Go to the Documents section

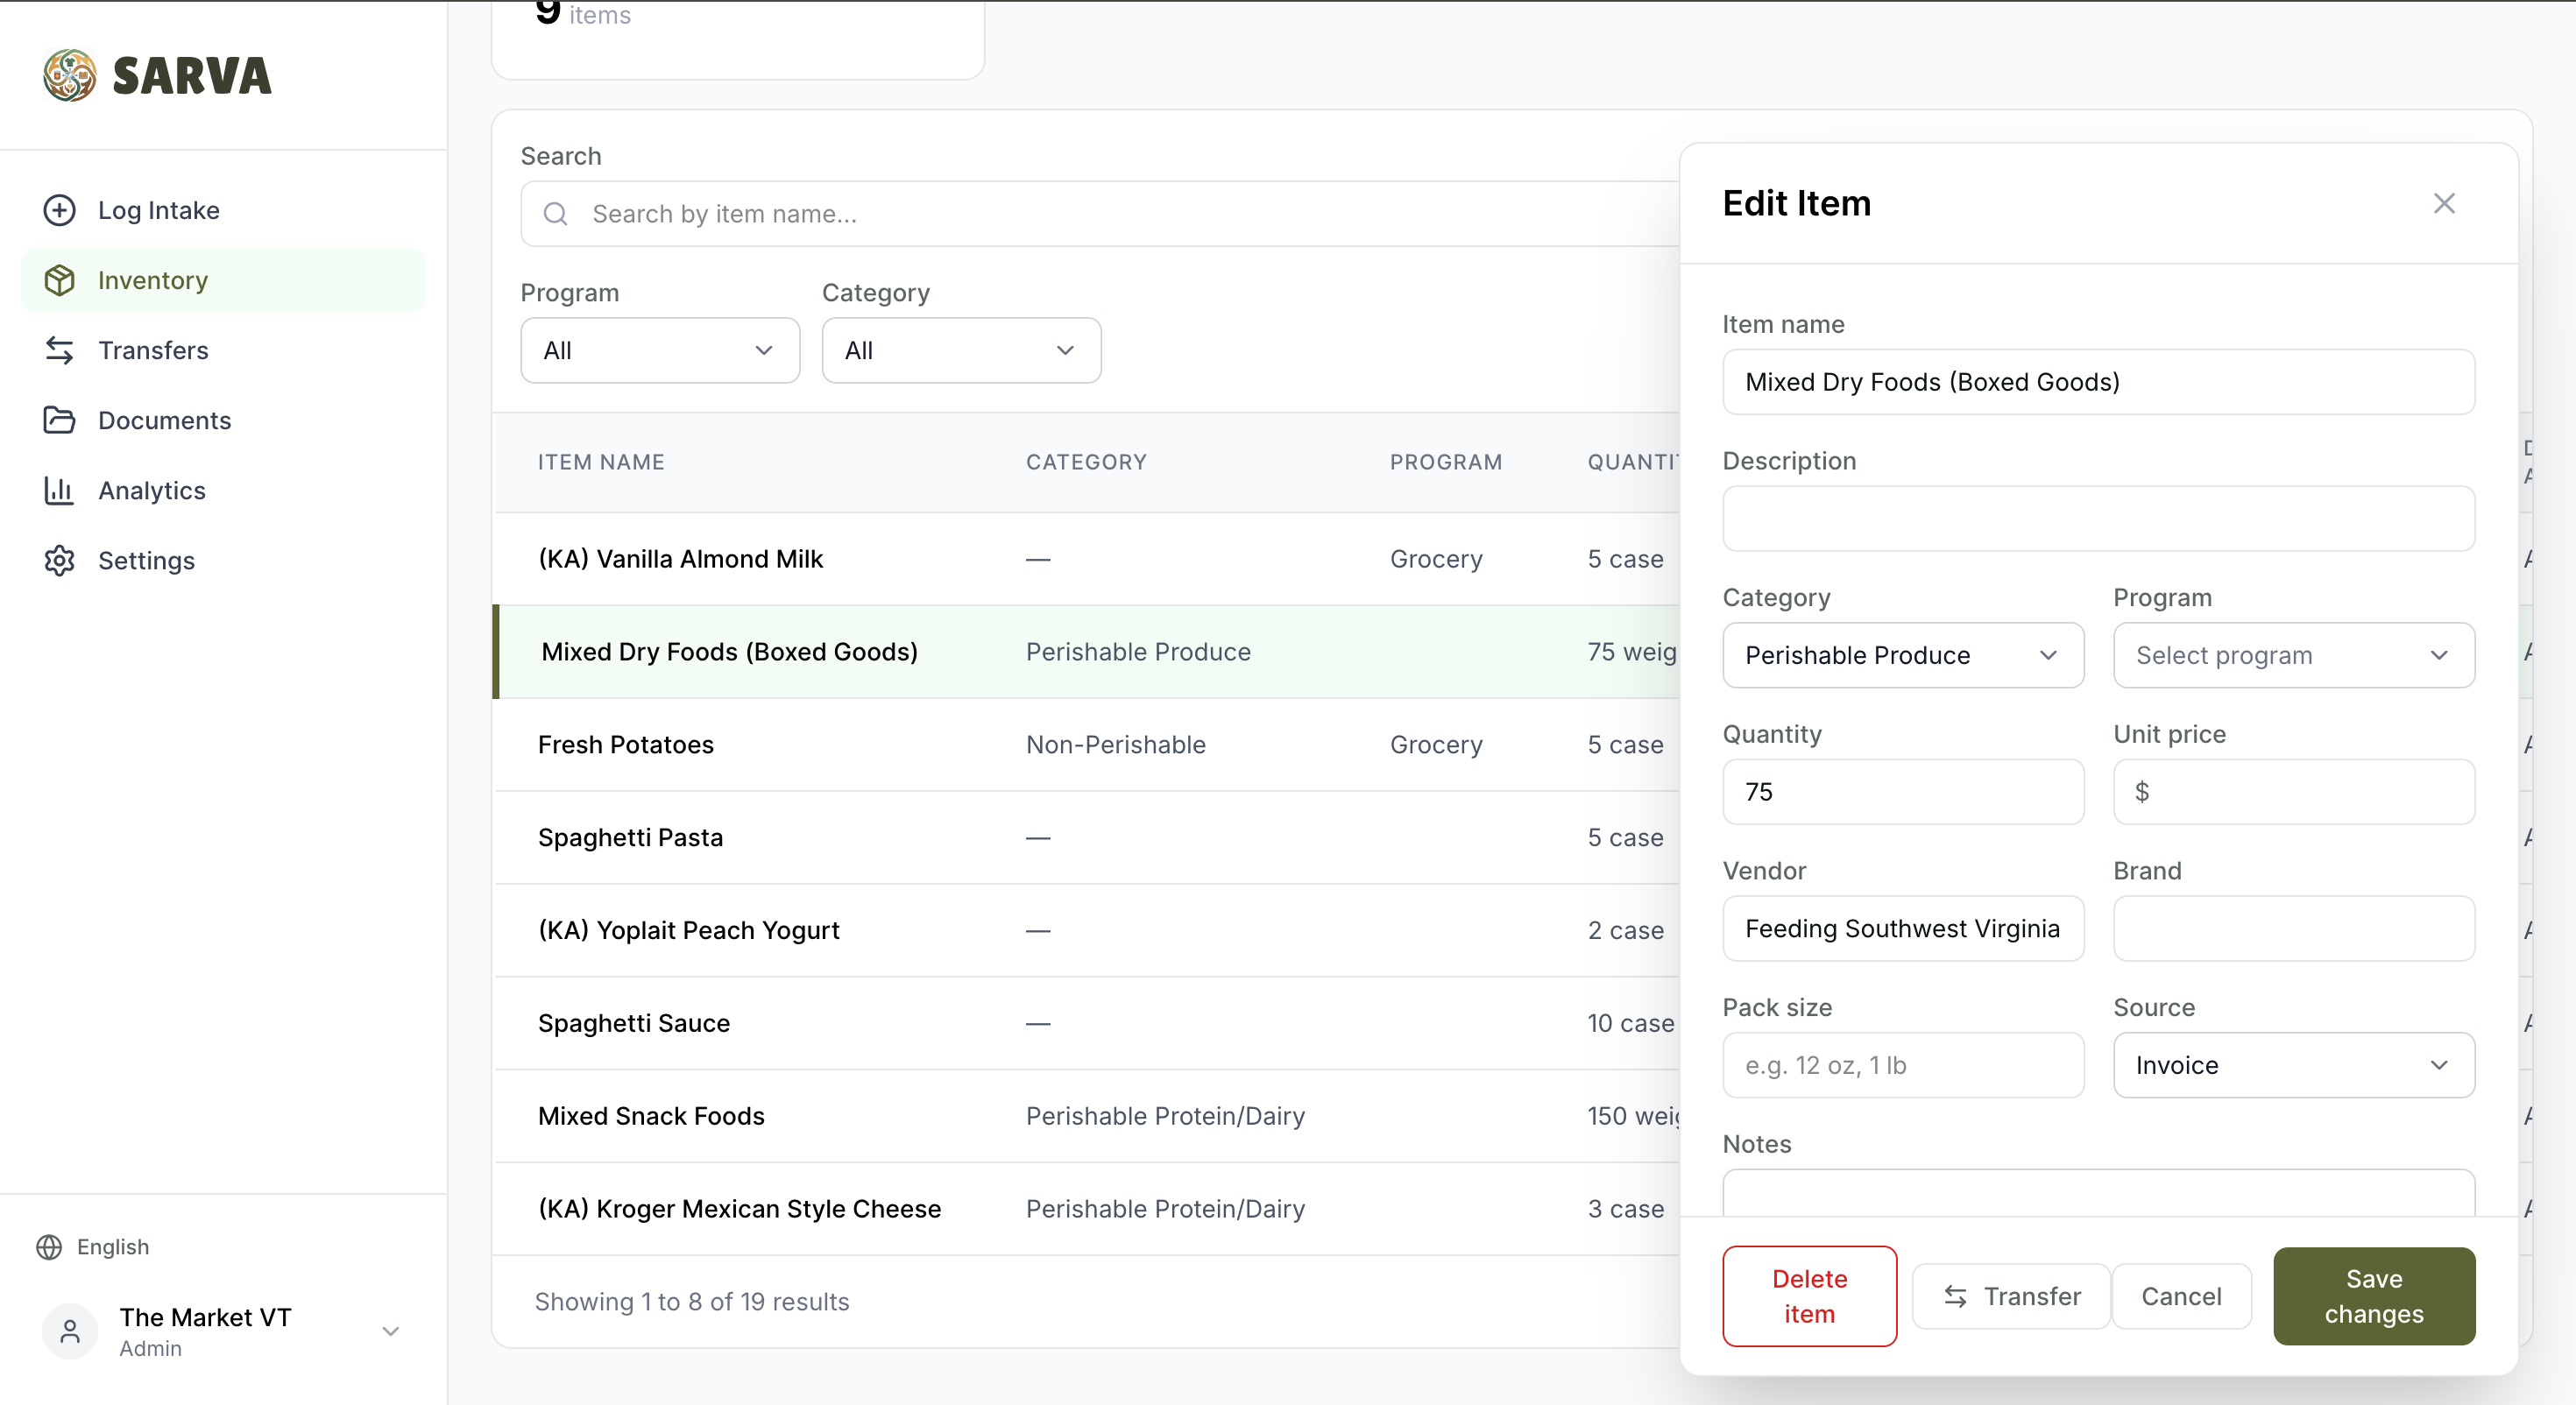[164, 420]
